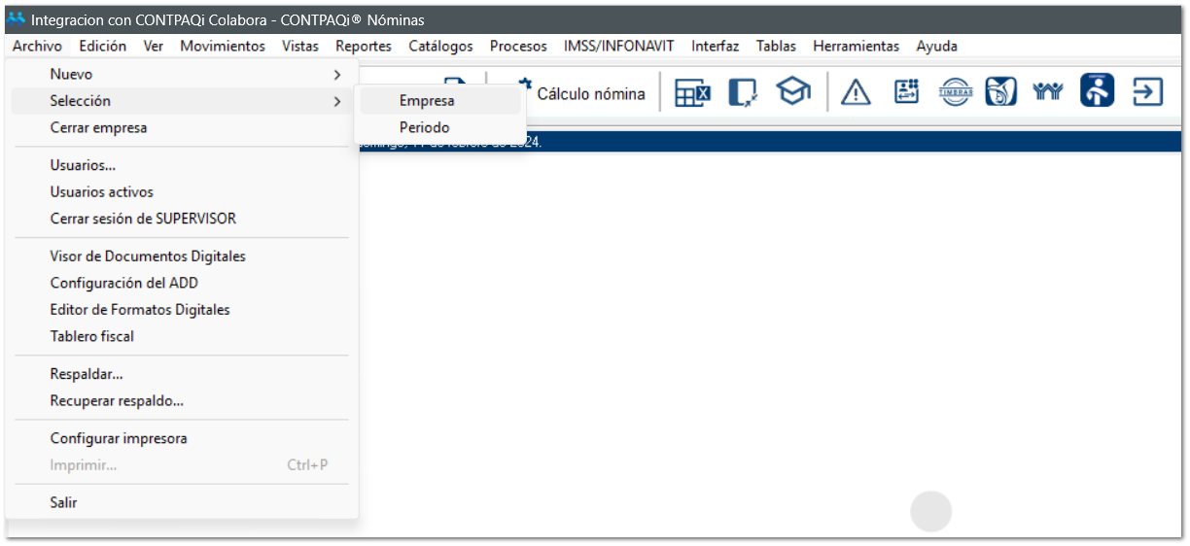Viewport: 1190px width, 546px height.
Task: Open the Interfaz menu
Action: [716, 46]
